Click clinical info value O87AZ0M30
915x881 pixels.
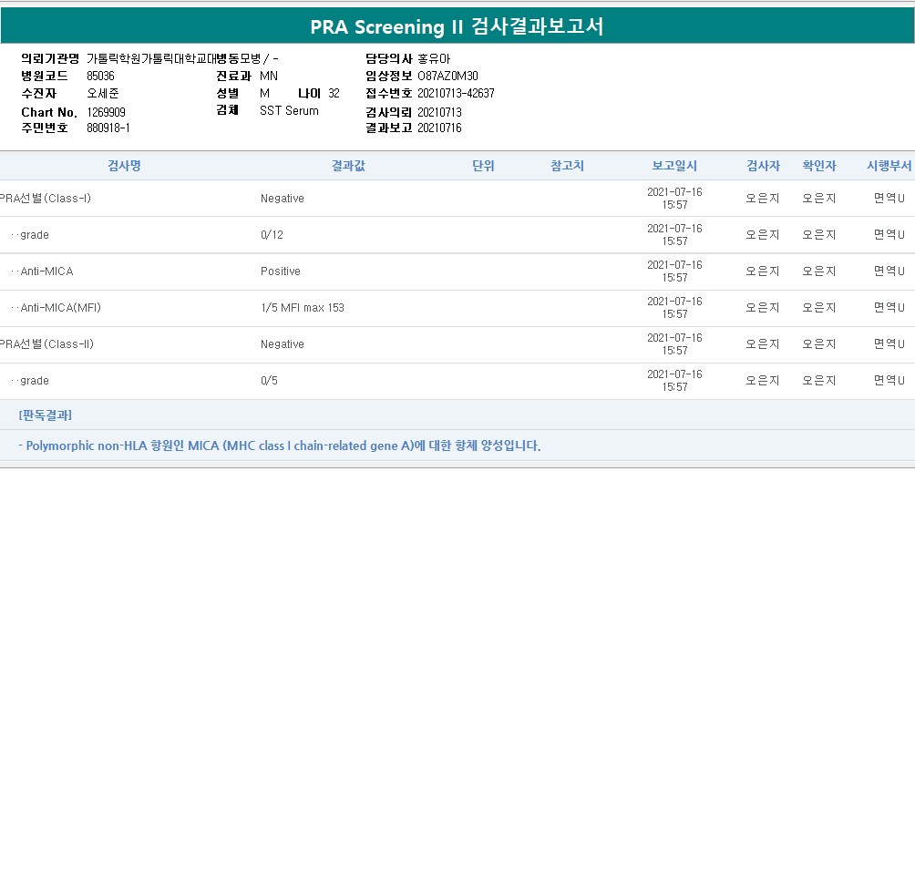pos(447,76)
